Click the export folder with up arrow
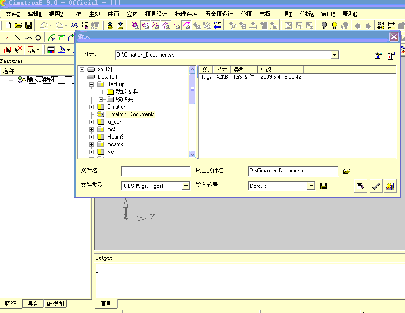Screen dimensions: 405x313 (x=110, y=25)
